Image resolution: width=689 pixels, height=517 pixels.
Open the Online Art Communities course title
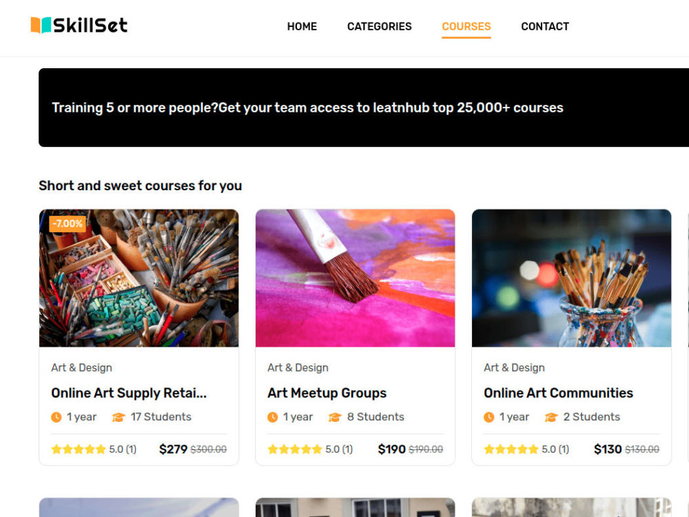(x=558, y=393)
